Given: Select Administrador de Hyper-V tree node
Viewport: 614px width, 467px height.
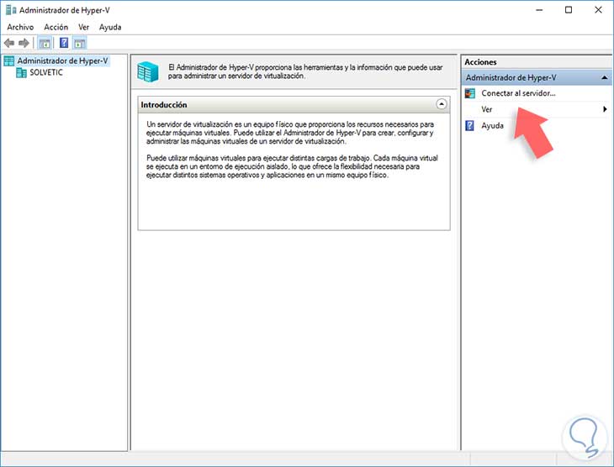Looking at the screenshot, I should pos(62,61).
